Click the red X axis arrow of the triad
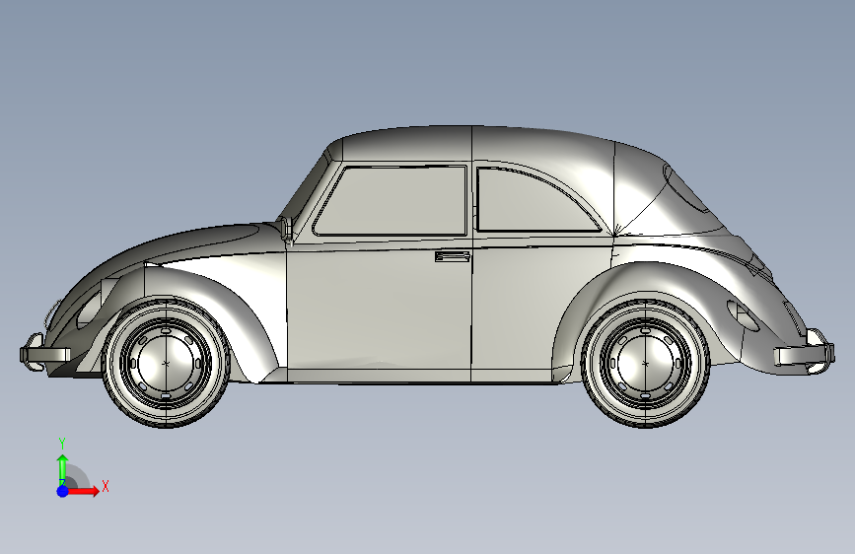 pos(83,491)
